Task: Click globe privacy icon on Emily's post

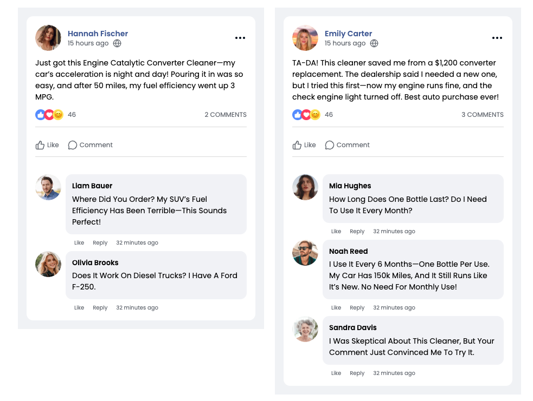Action: pos(374,43)
